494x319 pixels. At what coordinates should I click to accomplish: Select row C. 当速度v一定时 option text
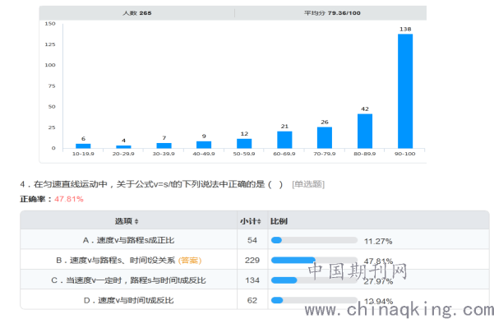pos(128,280)
